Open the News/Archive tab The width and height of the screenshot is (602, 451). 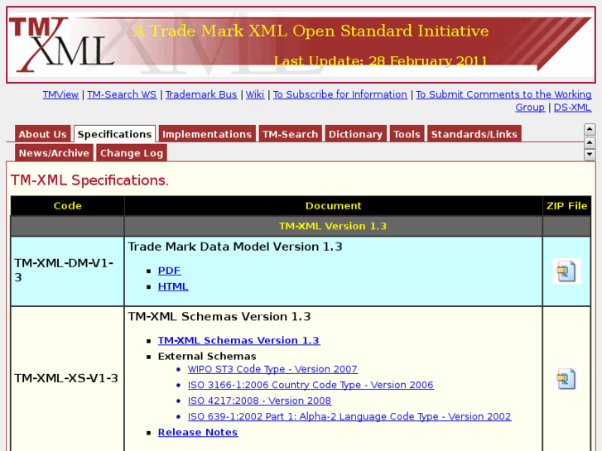coord(54,153)
